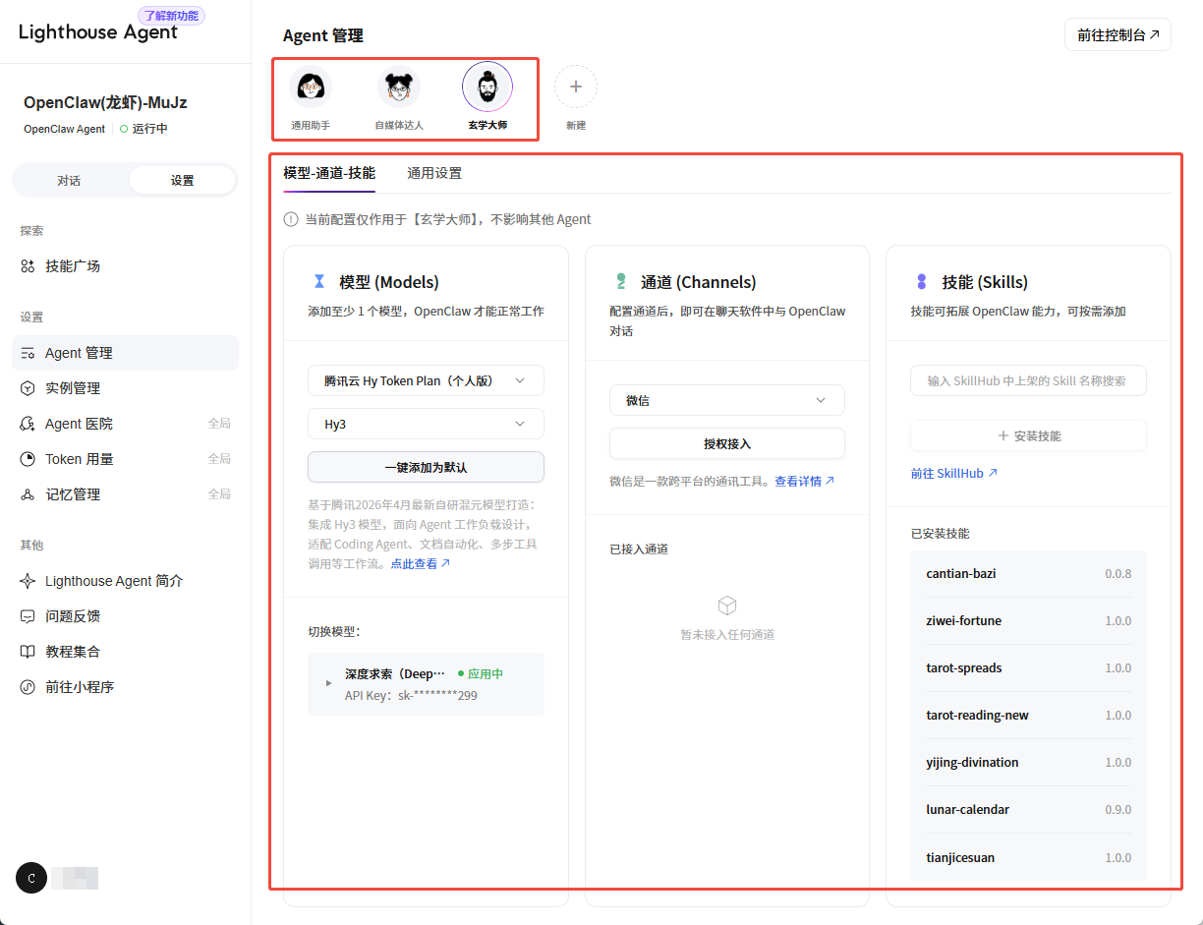Image resolution: width=1203 pixels, height=925 pixels.
Task: Open the 点此查看 link
Action: [421, 563]
